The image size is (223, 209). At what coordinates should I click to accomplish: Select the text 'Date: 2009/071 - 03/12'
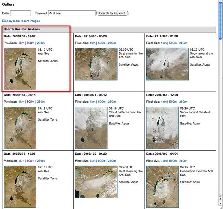coord(91,95)
